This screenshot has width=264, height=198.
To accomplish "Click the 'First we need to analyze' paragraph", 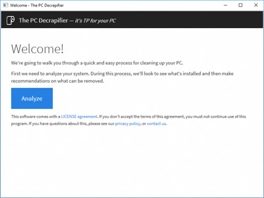I will 122,77.
